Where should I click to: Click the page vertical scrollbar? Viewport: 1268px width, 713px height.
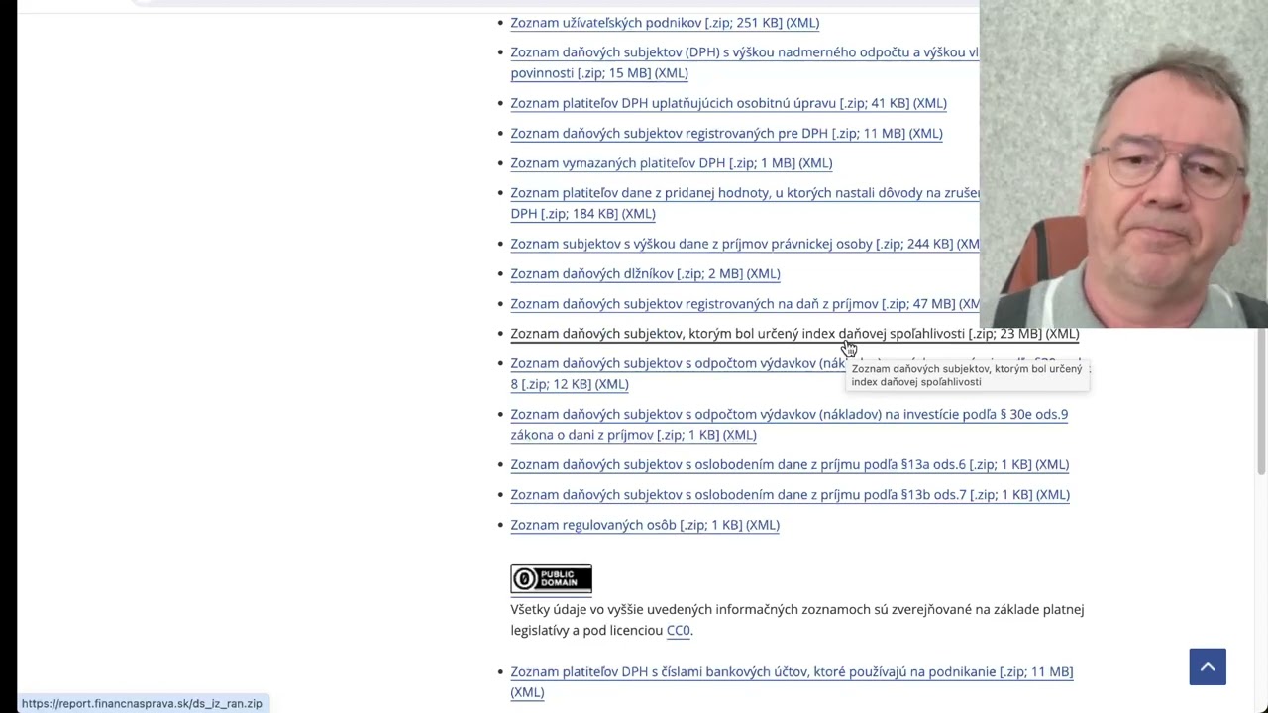pos(1261,401)
